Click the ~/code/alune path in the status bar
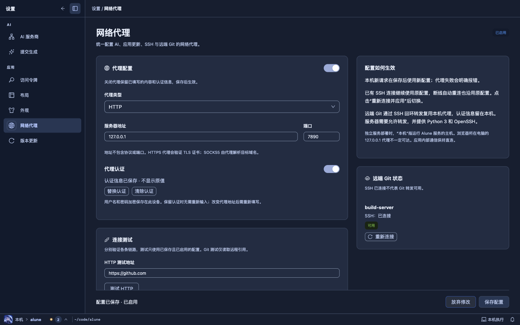Viewport: 520px width, 325px height. pyautogui.click(x=87, y=320)
